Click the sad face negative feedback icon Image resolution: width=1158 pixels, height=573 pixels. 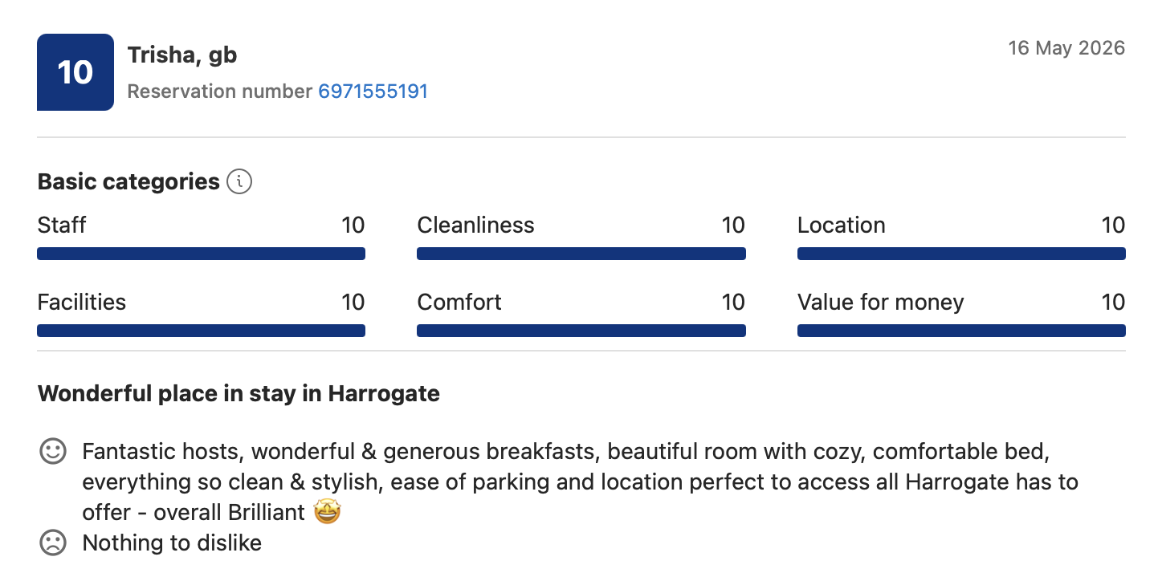tap(53, 543)
